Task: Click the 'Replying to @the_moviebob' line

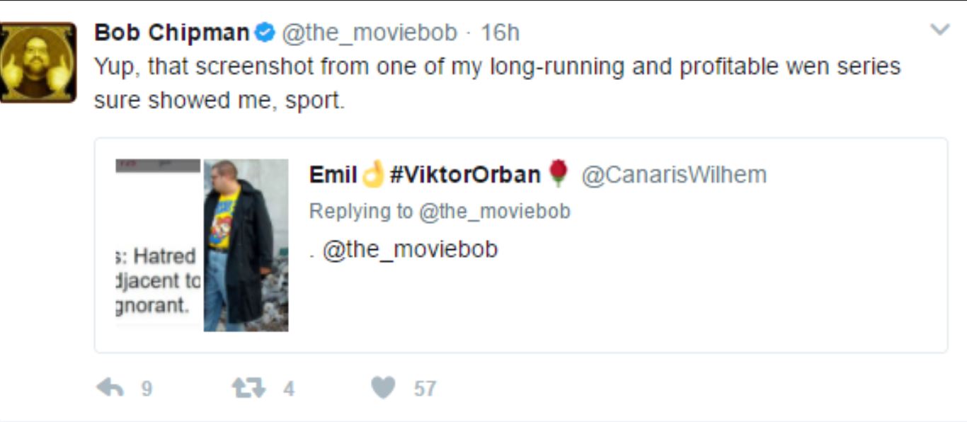Action: pyautogui.click(x=440, y=212)
